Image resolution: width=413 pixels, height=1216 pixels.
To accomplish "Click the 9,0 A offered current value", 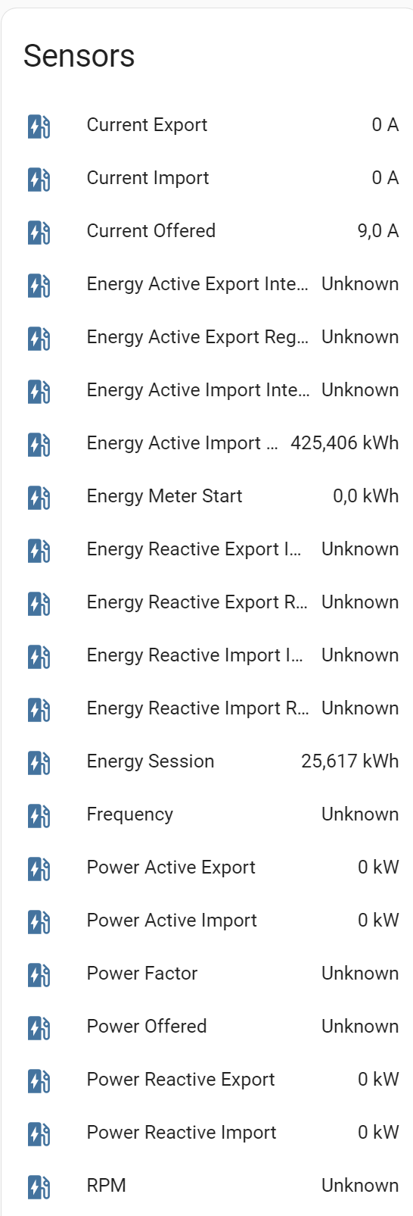I will 378,231.
